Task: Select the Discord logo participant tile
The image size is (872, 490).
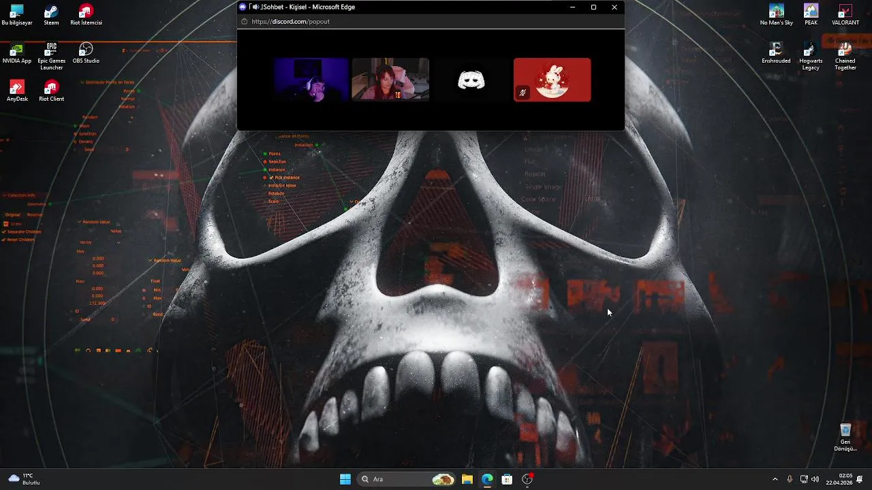Action: [x=471, y=80]
